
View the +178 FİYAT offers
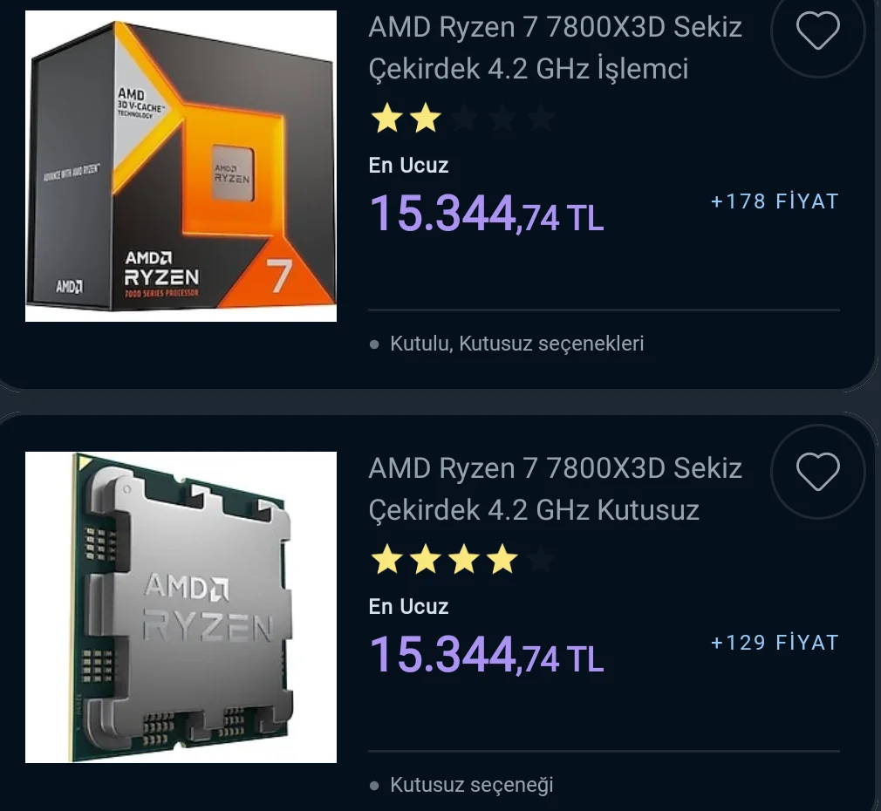775,201
